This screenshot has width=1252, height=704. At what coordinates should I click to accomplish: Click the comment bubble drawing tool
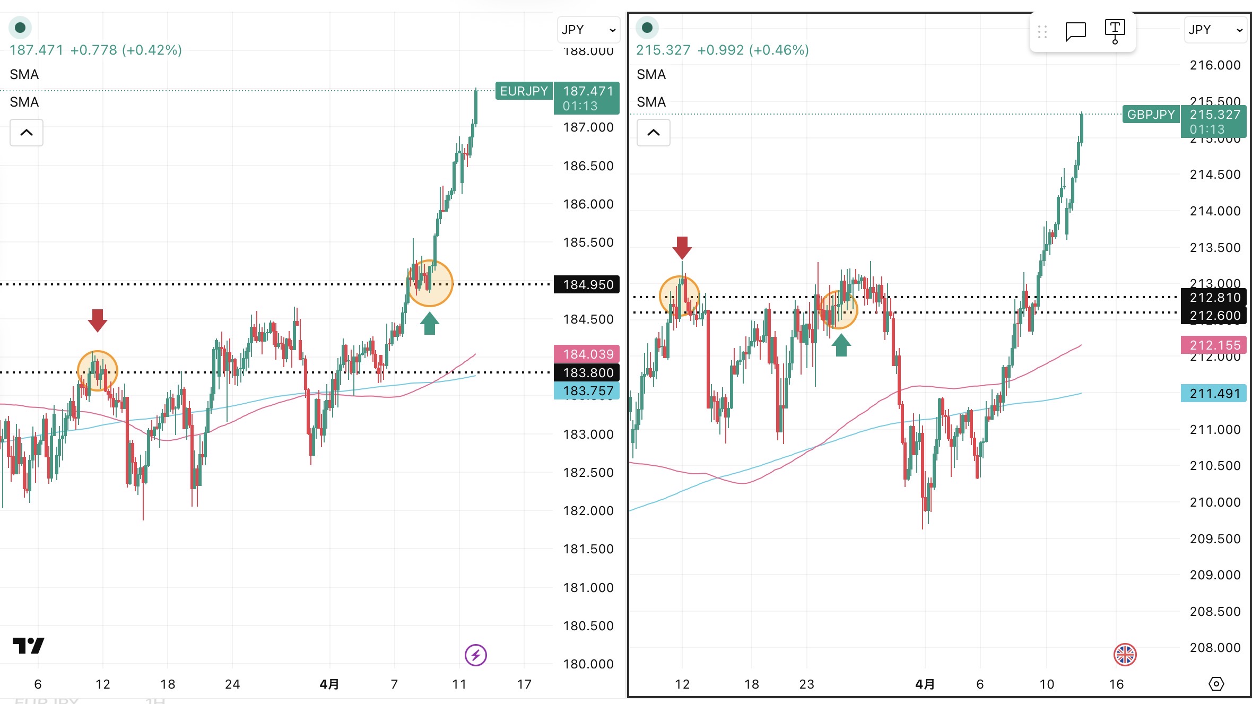1075,31
